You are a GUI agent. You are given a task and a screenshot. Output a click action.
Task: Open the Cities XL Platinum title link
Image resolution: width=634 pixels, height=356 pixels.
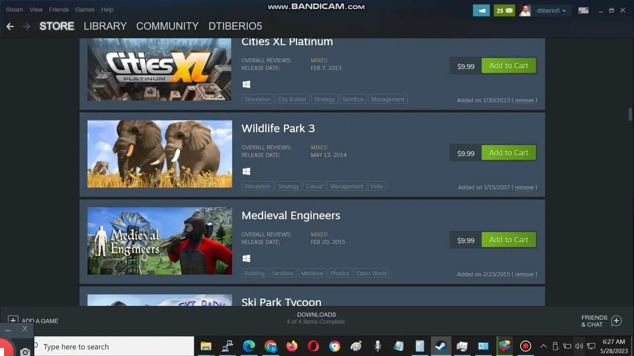pos(287,42)
